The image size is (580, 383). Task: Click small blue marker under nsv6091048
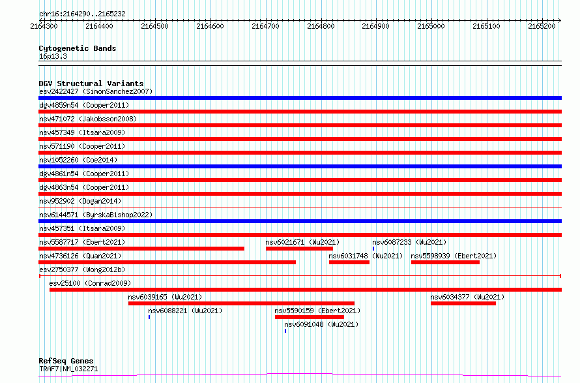[x=285, y=331]
